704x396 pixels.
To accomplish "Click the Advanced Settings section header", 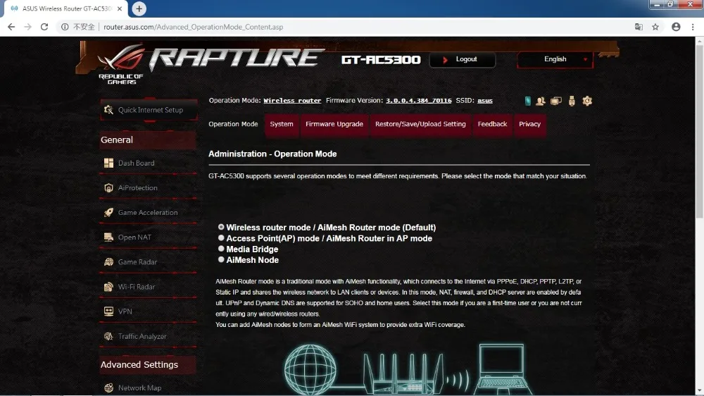I will pyautogui.click(x=148, y=364).
